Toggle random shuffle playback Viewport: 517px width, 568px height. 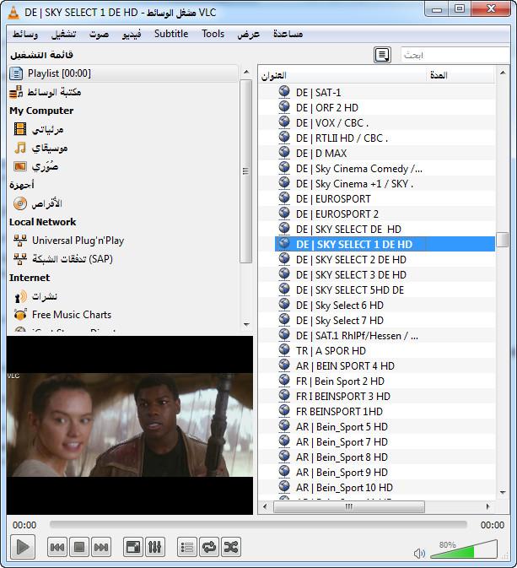(x=231, y=547)
